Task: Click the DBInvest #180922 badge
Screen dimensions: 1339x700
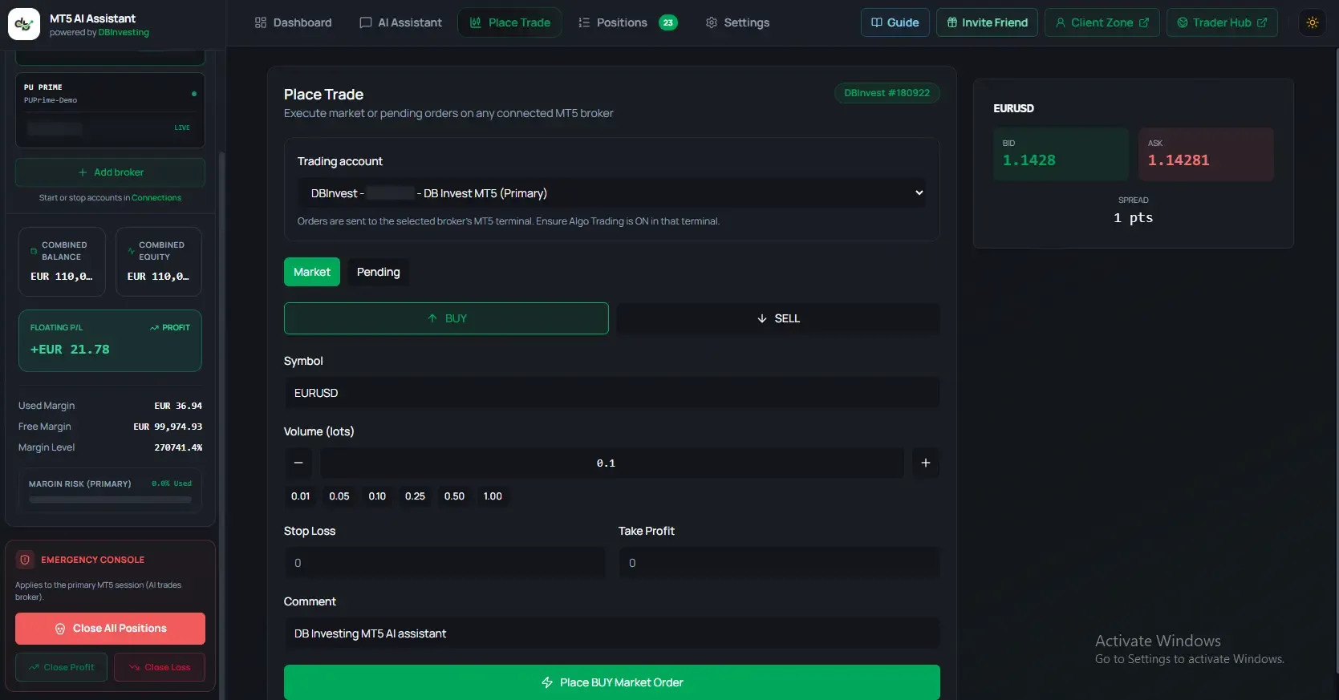Action: pos(887,93)
